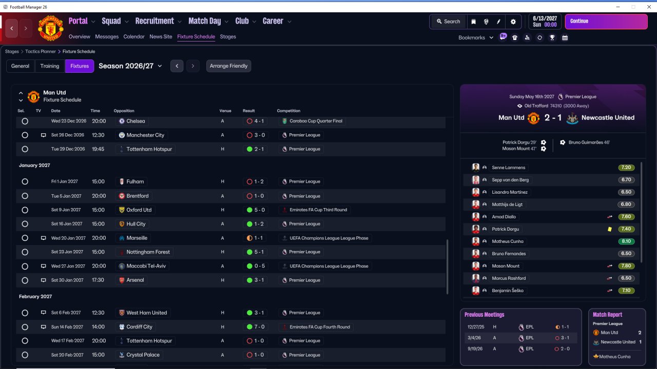Click the TV icon on Manchester City fixture
The width and height of the screenshot is (657, 369).
44,135
